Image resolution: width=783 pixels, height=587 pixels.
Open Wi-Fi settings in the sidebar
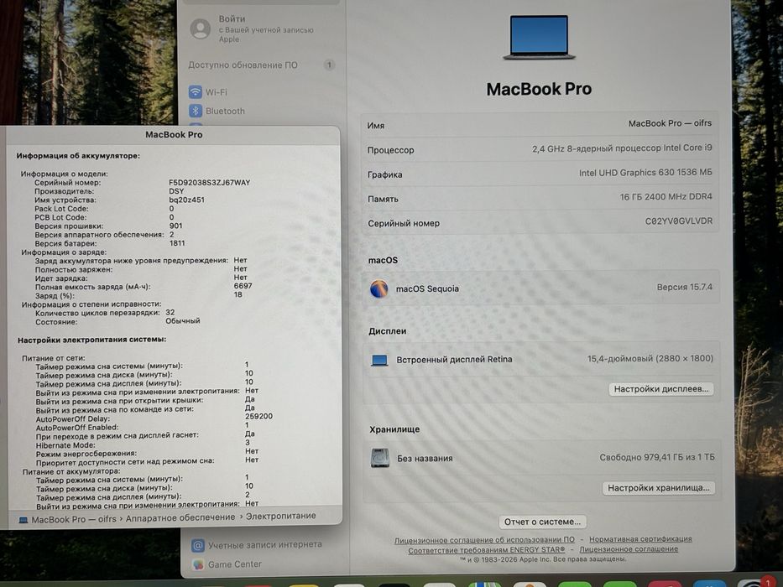(x=208, y=92)
